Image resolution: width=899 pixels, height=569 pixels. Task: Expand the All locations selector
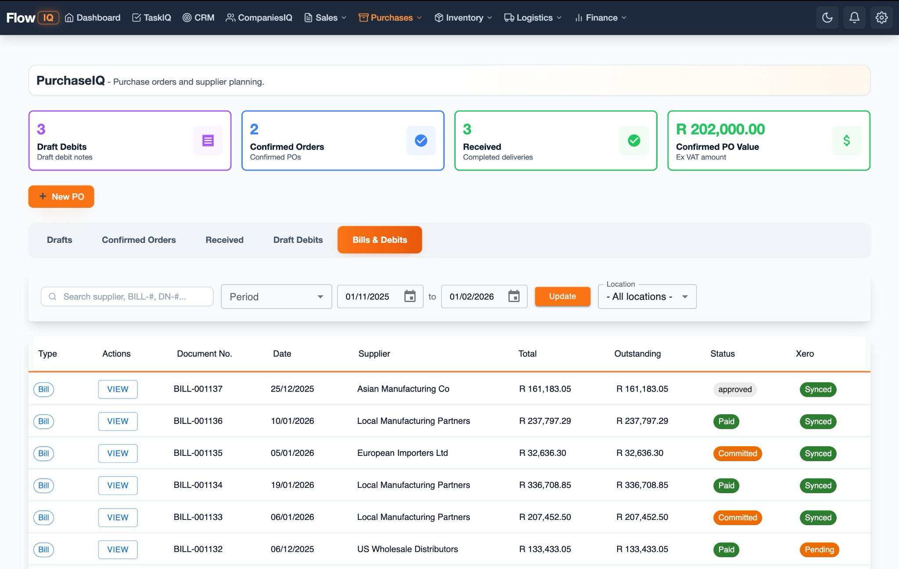click(646, 296)
